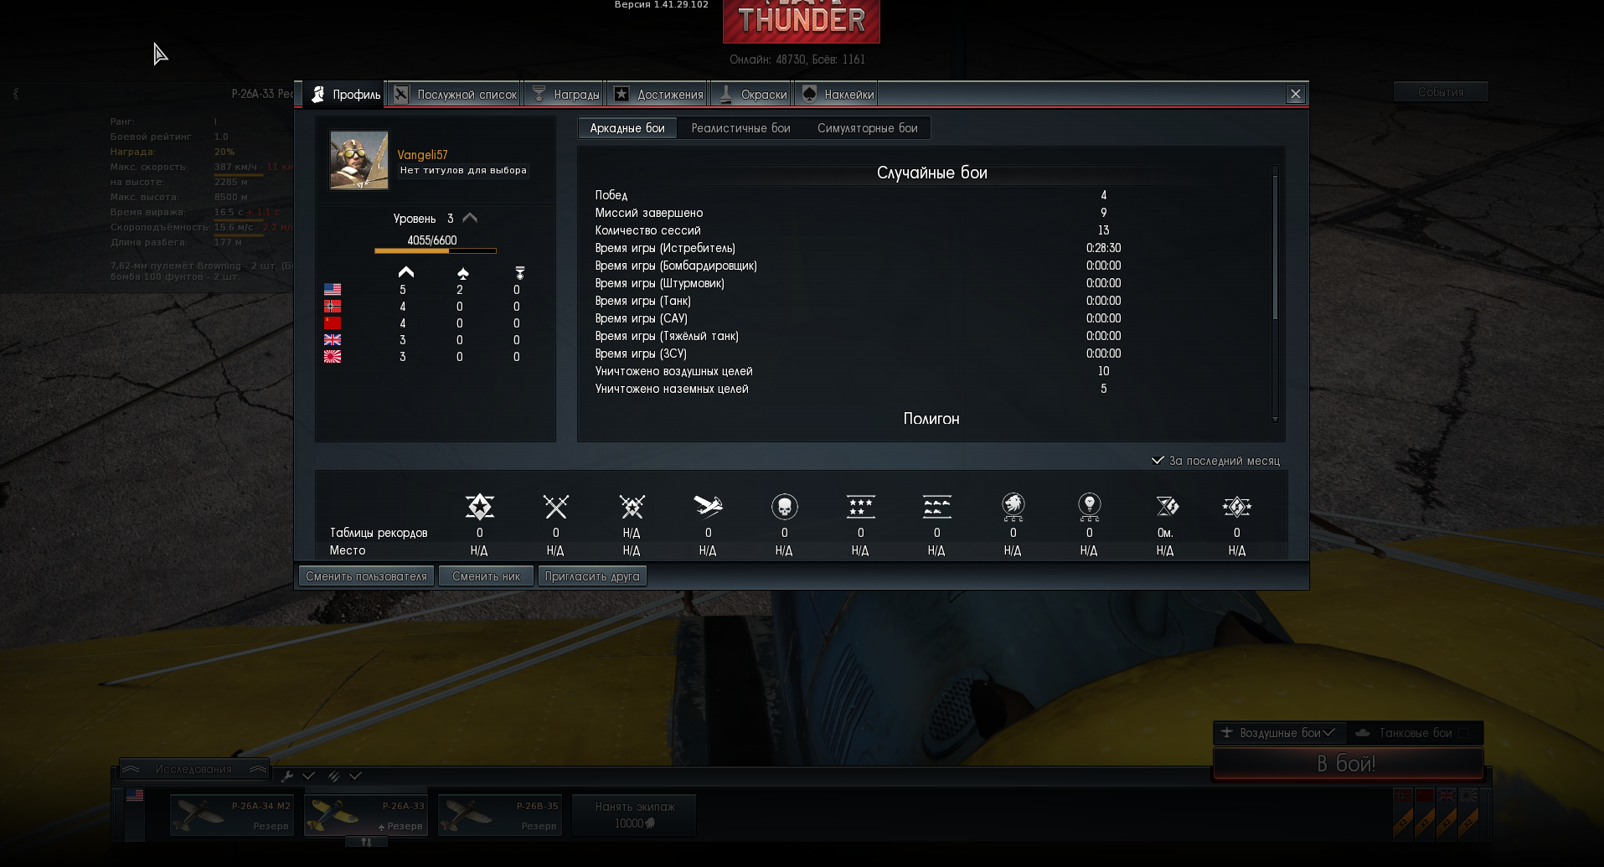Click the last winged lightning leaderboard icon
Image resolution: width=1604 pixels, height=867 pixels.
(x=1236, y=506)
